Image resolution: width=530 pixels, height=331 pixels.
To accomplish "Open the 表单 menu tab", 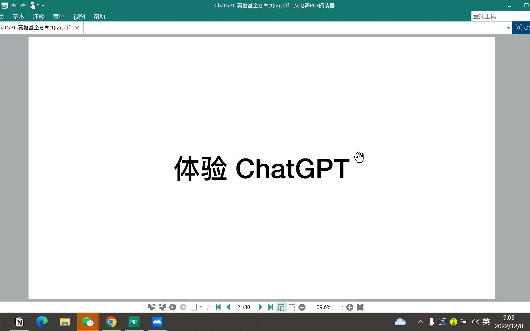I will (59, 17).
